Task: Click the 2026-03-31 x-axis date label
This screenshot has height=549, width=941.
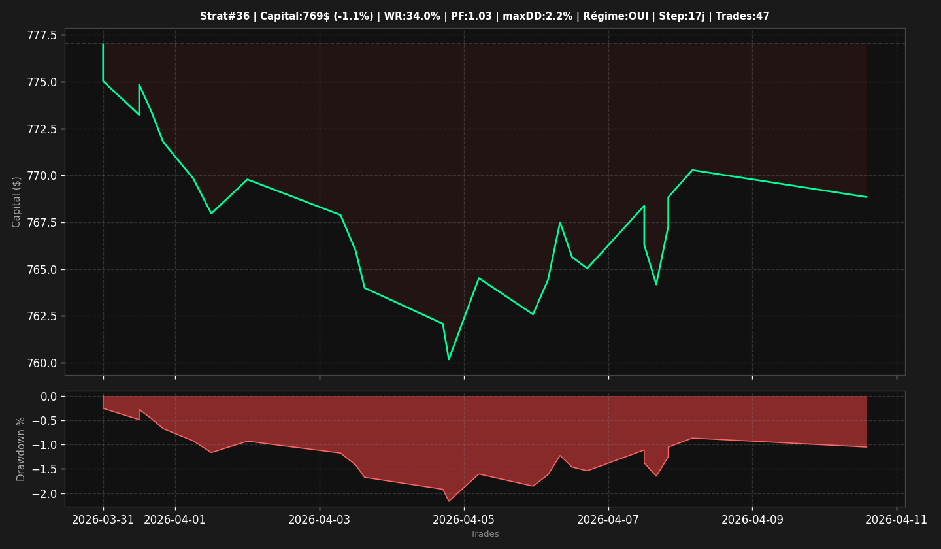Action: point(103,520)
